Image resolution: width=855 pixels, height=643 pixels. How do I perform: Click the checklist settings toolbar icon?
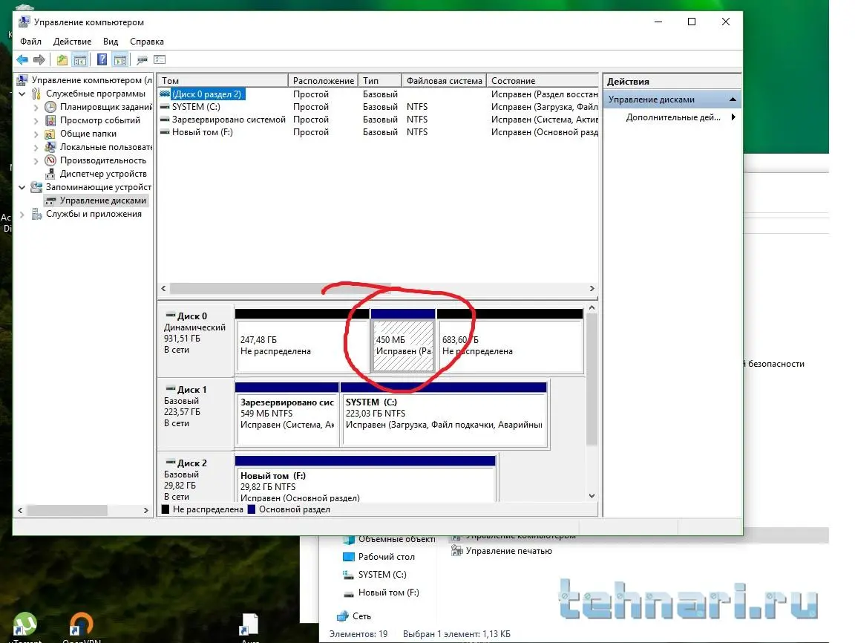[x=160, y=59]
